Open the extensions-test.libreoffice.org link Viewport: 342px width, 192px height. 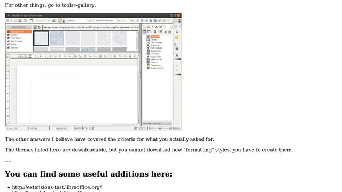click(57, 187)
